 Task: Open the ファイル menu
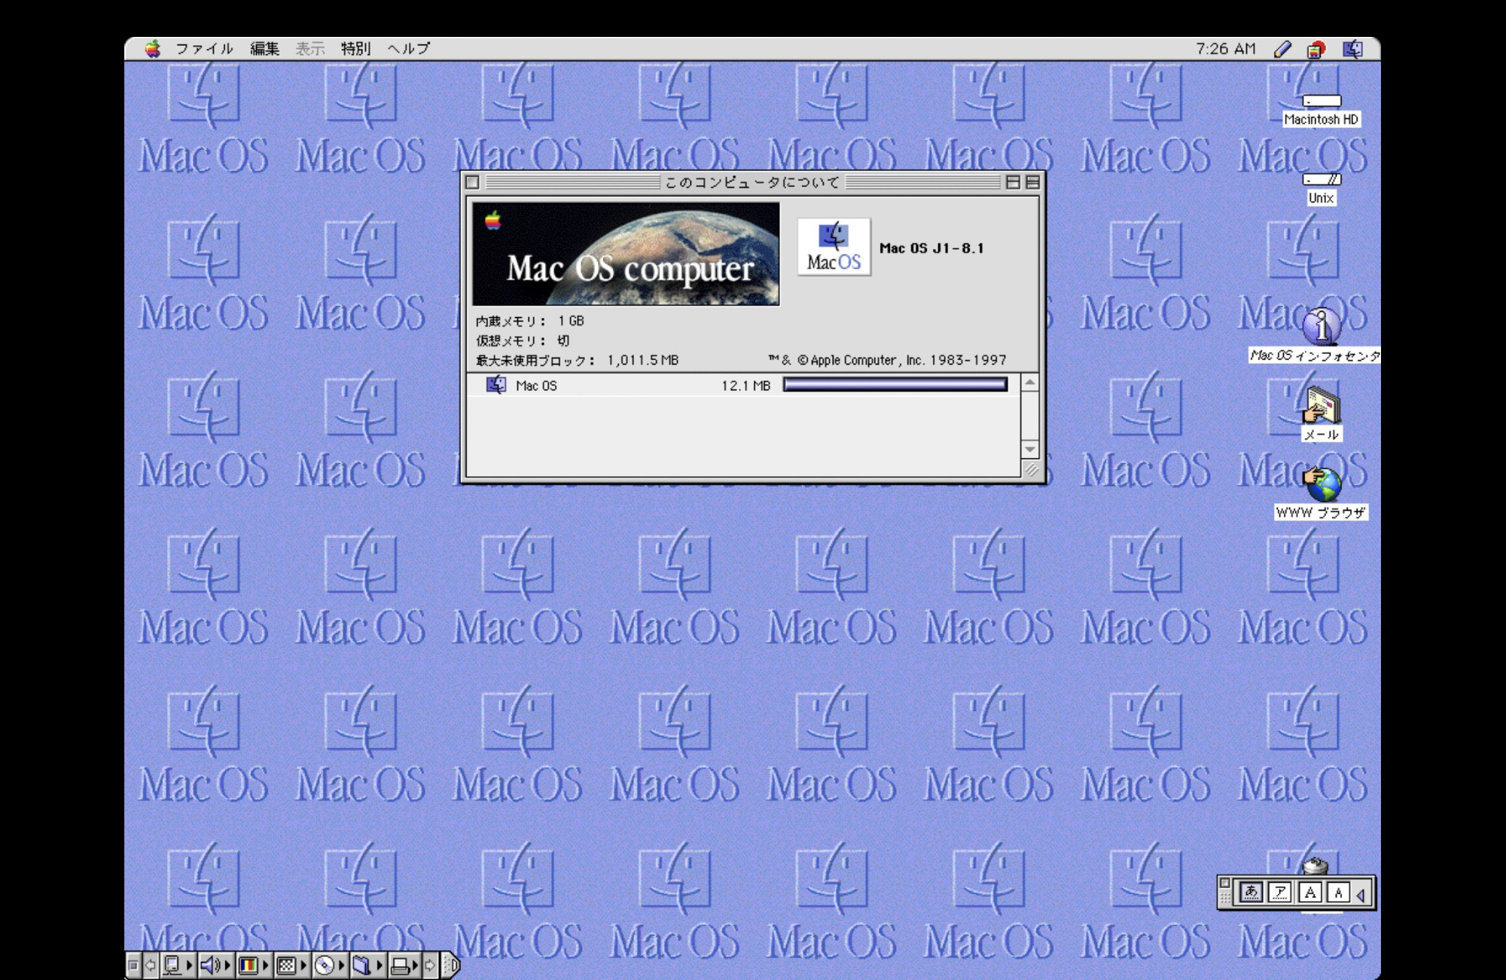pyautogui.click(x=204, y=49)
